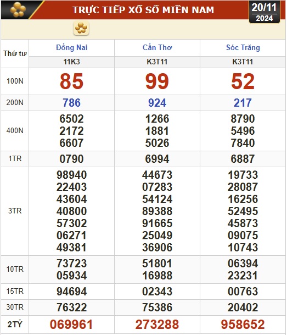Select the Đồng Nai special prize 069961
Image resolution: width=287 pixels, height=335 pixels.
(x=71, y=325)
